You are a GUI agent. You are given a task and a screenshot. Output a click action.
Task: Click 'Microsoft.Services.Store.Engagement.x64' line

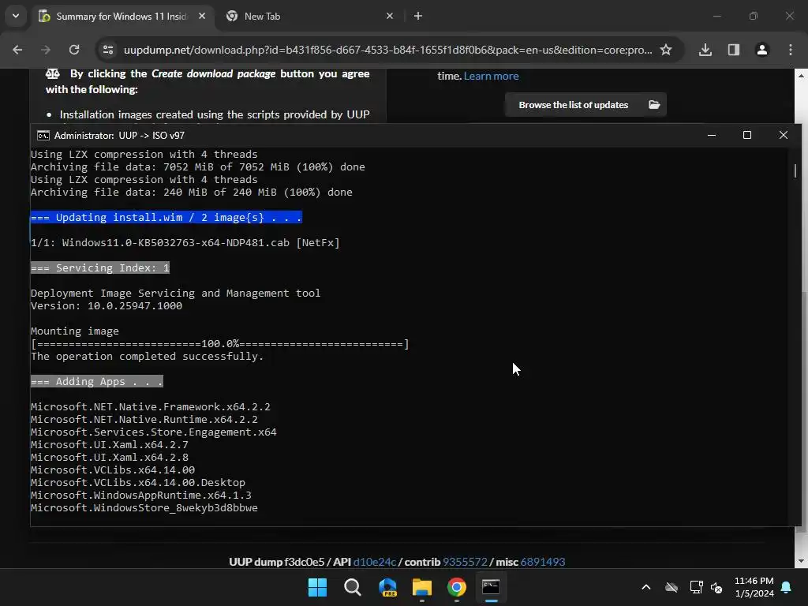(x=154, y=432)
